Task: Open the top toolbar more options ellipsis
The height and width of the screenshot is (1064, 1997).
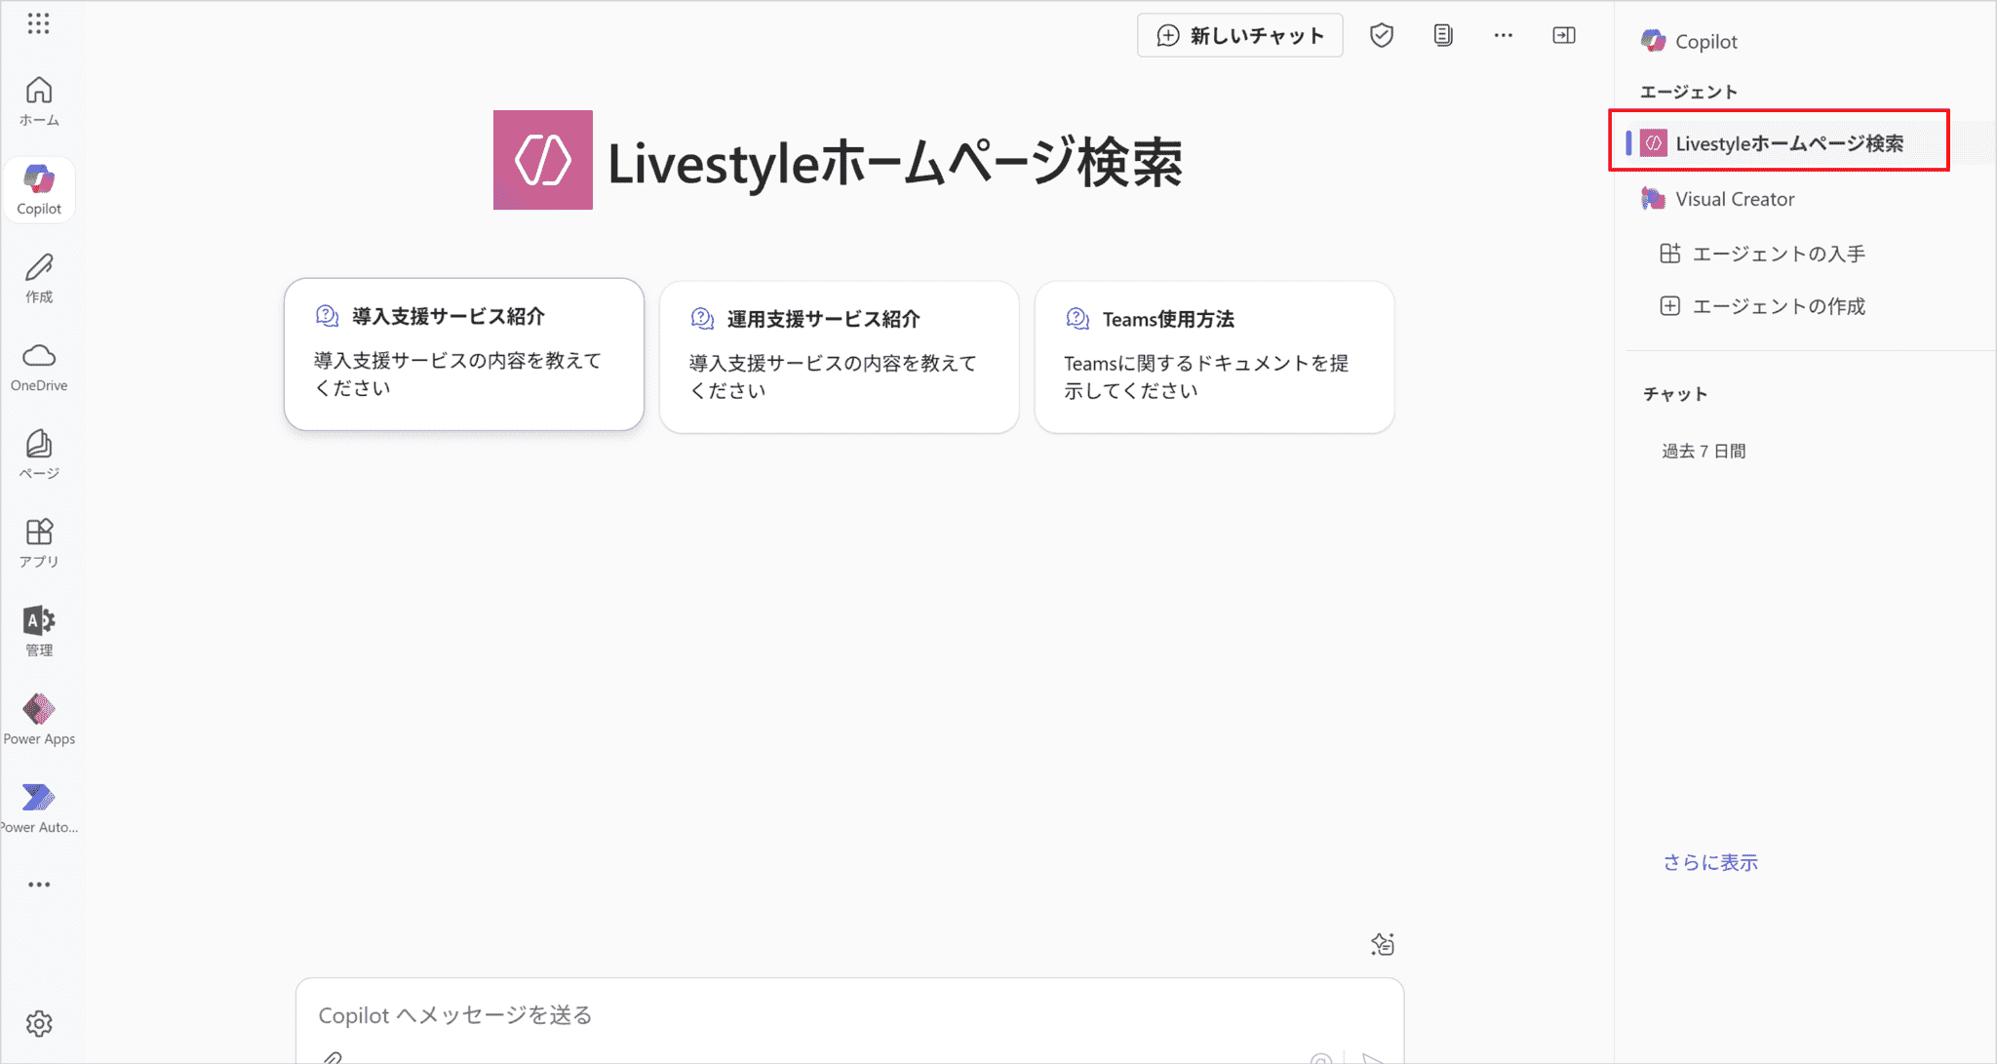Action: 1503,36
